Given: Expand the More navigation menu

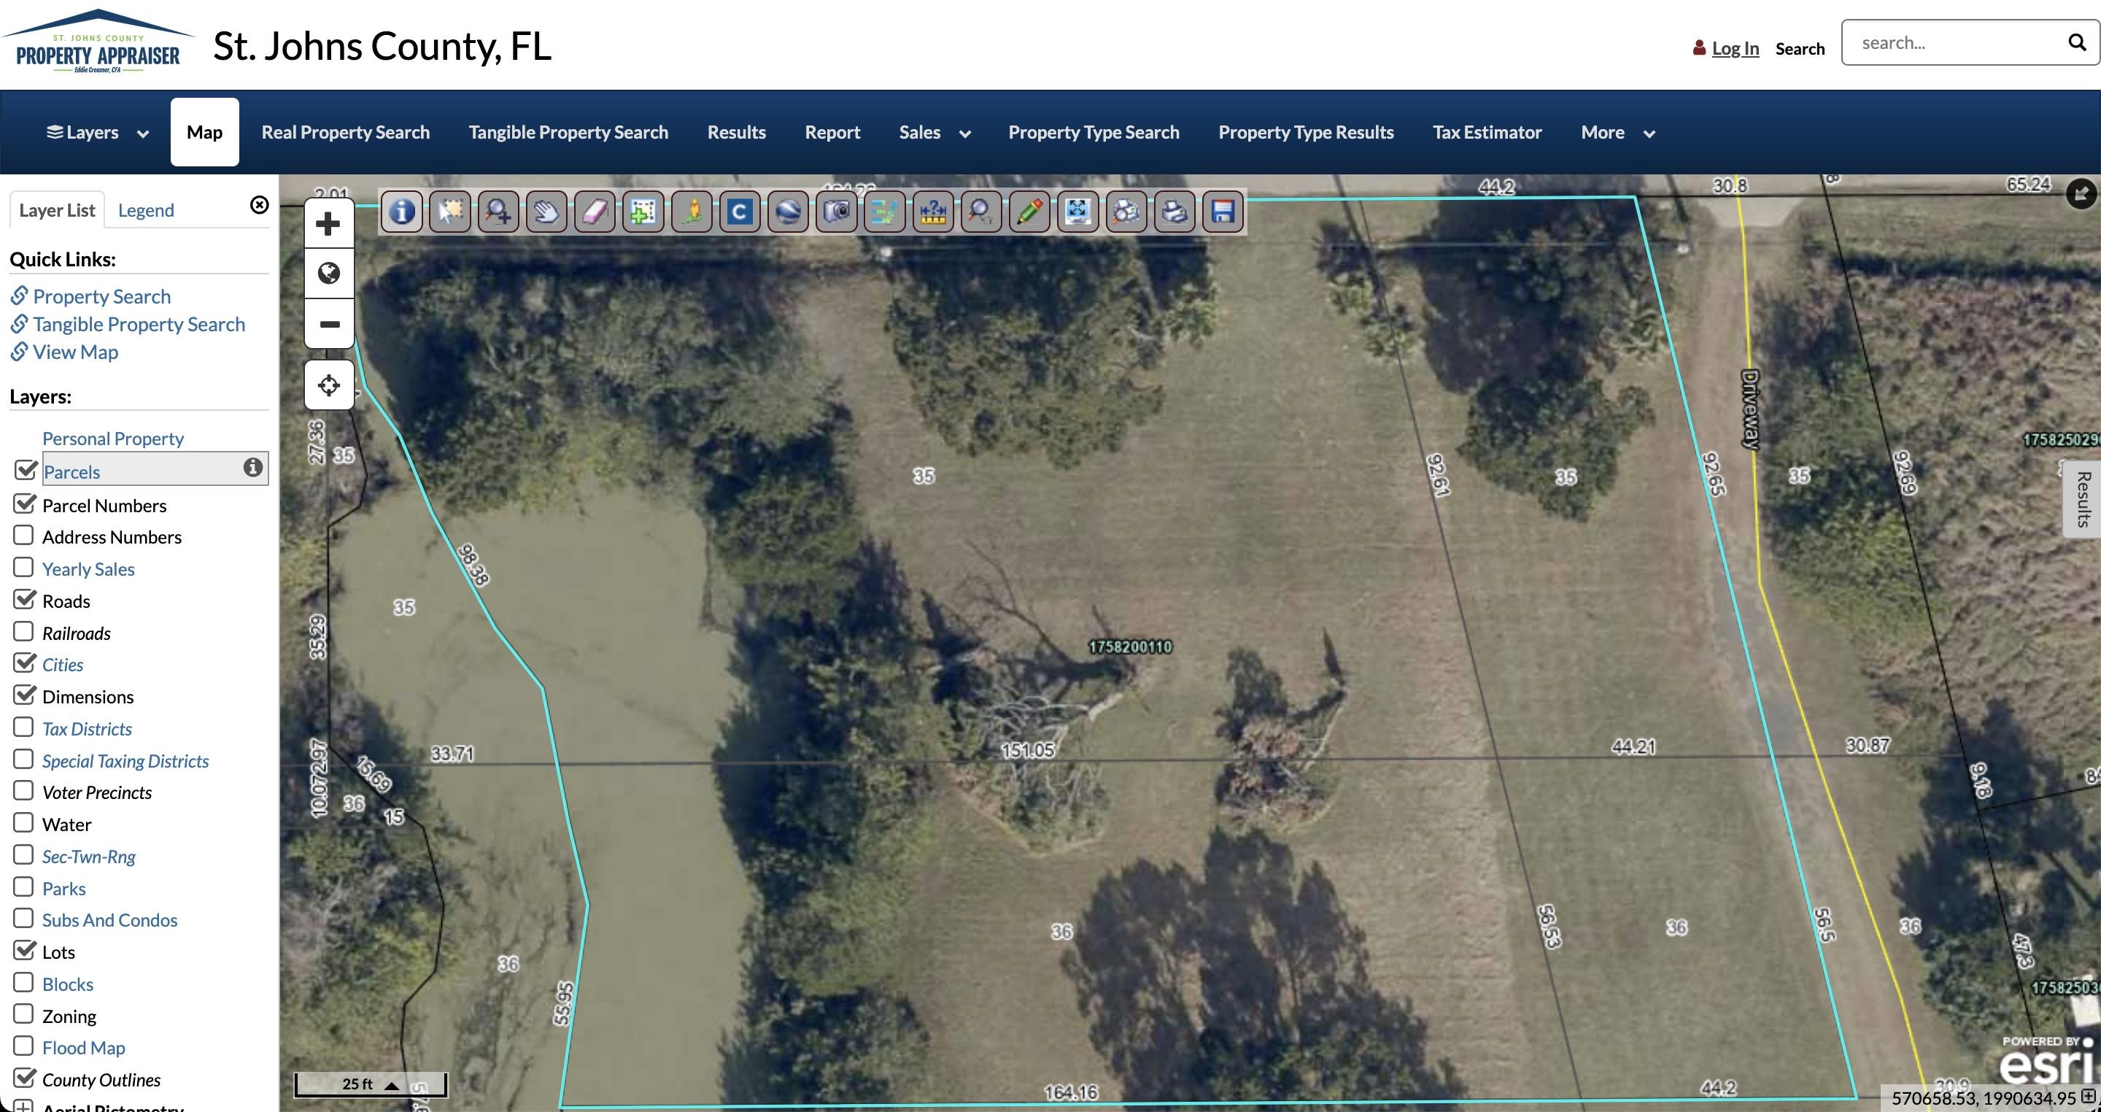Looking at the screenshot, I should coord(1617,133).
